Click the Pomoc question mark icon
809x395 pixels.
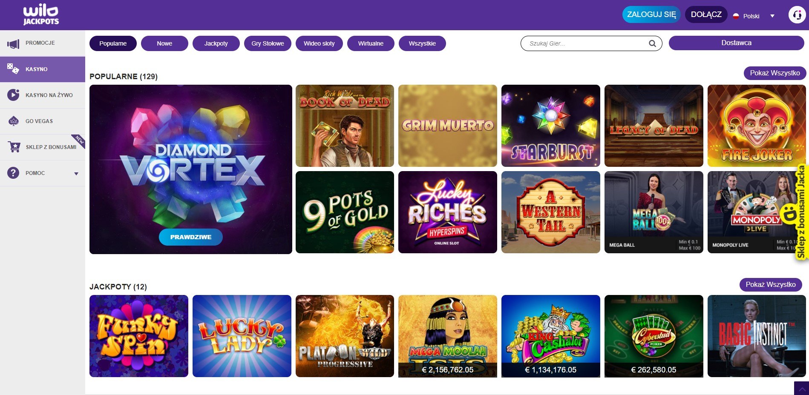click(13, 173)
